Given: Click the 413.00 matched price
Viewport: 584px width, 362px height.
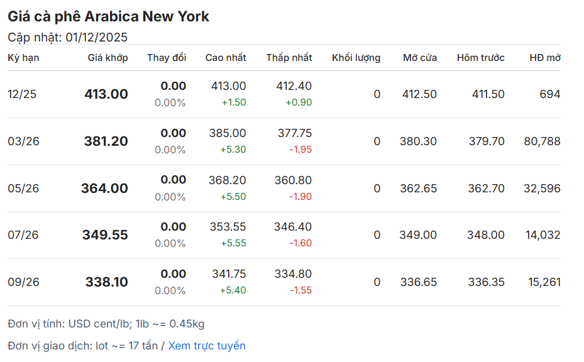Looking at the screenshot, I should tap(106, 94).
